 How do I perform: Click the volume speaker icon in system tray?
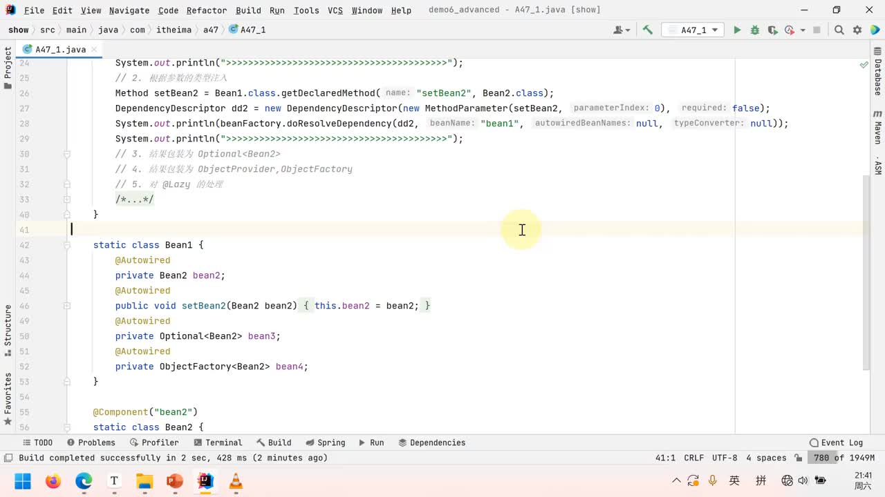(x=803, y=480)
